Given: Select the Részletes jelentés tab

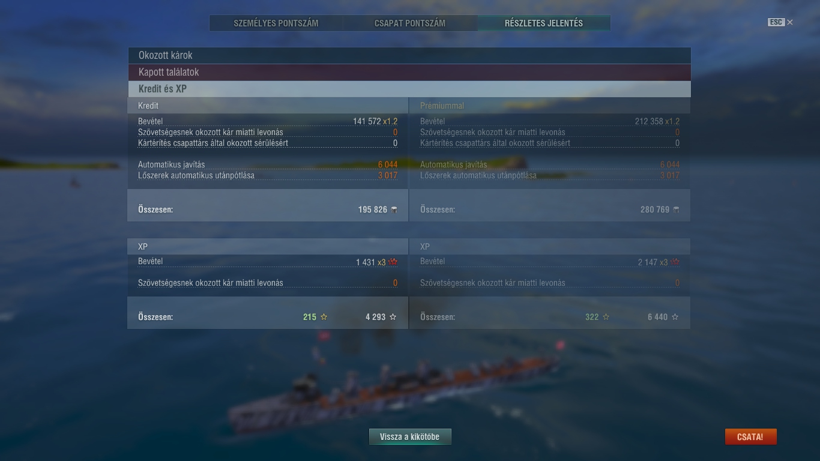Looking at the screenshot, I should (x=544, y=23).
